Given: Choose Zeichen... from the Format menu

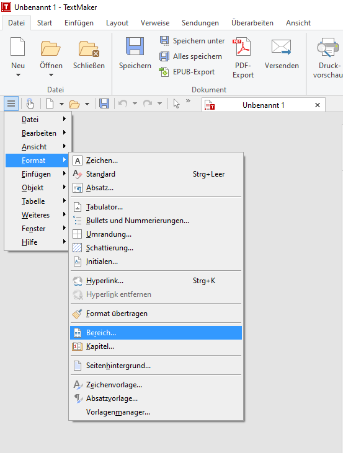Looking at the screenshot, I should pos(156,161).
